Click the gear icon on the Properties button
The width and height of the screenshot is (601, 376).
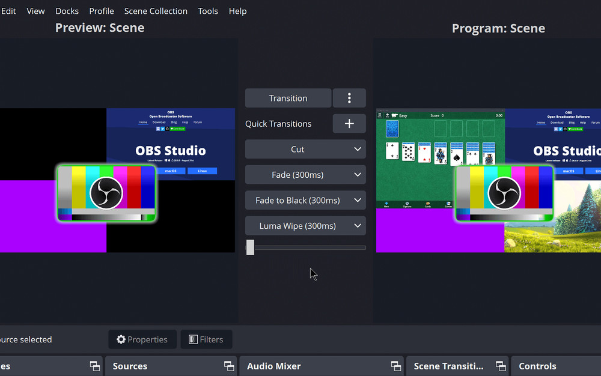121,339
